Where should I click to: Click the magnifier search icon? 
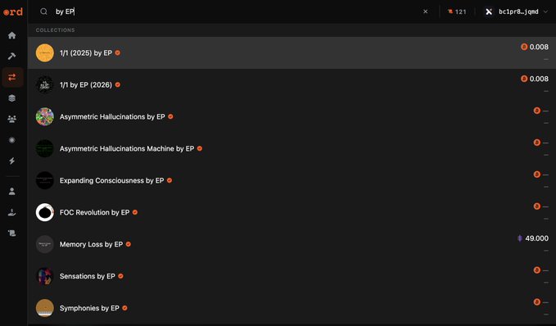pyautogui.click(x=43, y=11)
